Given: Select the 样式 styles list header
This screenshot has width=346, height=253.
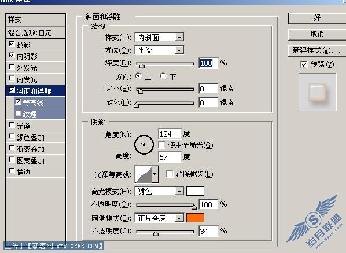Looking at the screenshot, I should point(35,20).
